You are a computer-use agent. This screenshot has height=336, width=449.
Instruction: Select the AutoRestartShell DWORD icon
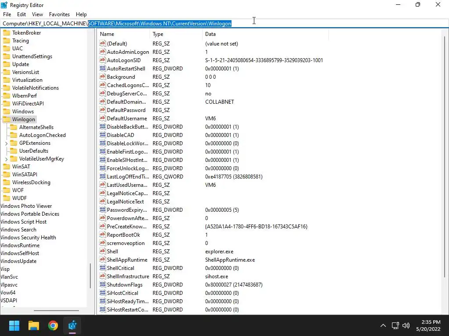(x=102, y=68)
